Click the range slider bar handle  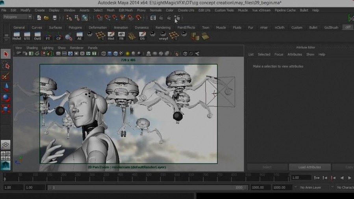coord(148,188)
